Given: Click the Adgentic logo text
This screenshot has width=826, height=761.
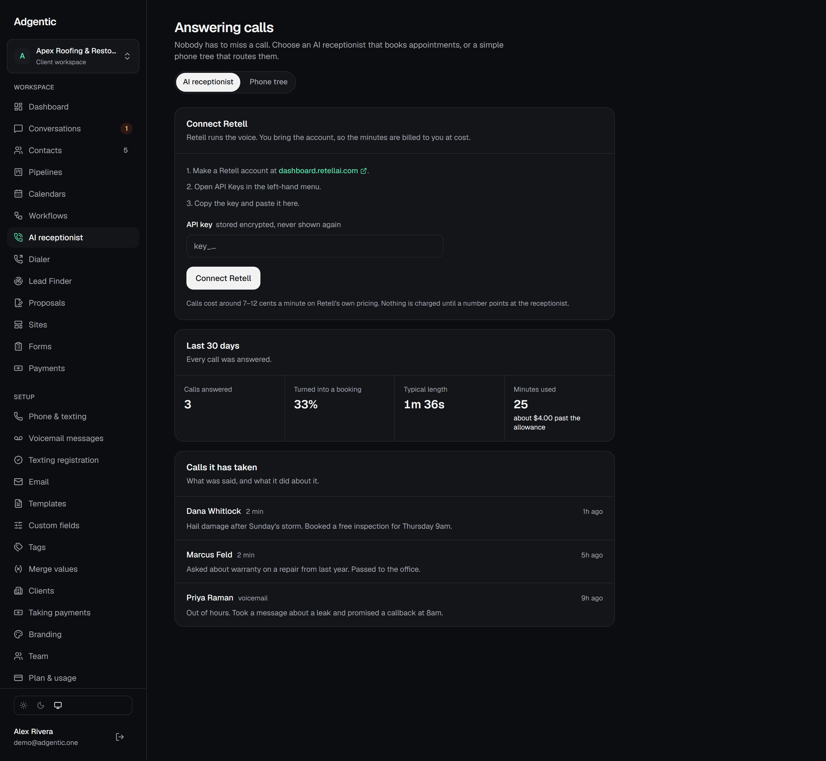Looking at the screenshot, I should point(35,22).
